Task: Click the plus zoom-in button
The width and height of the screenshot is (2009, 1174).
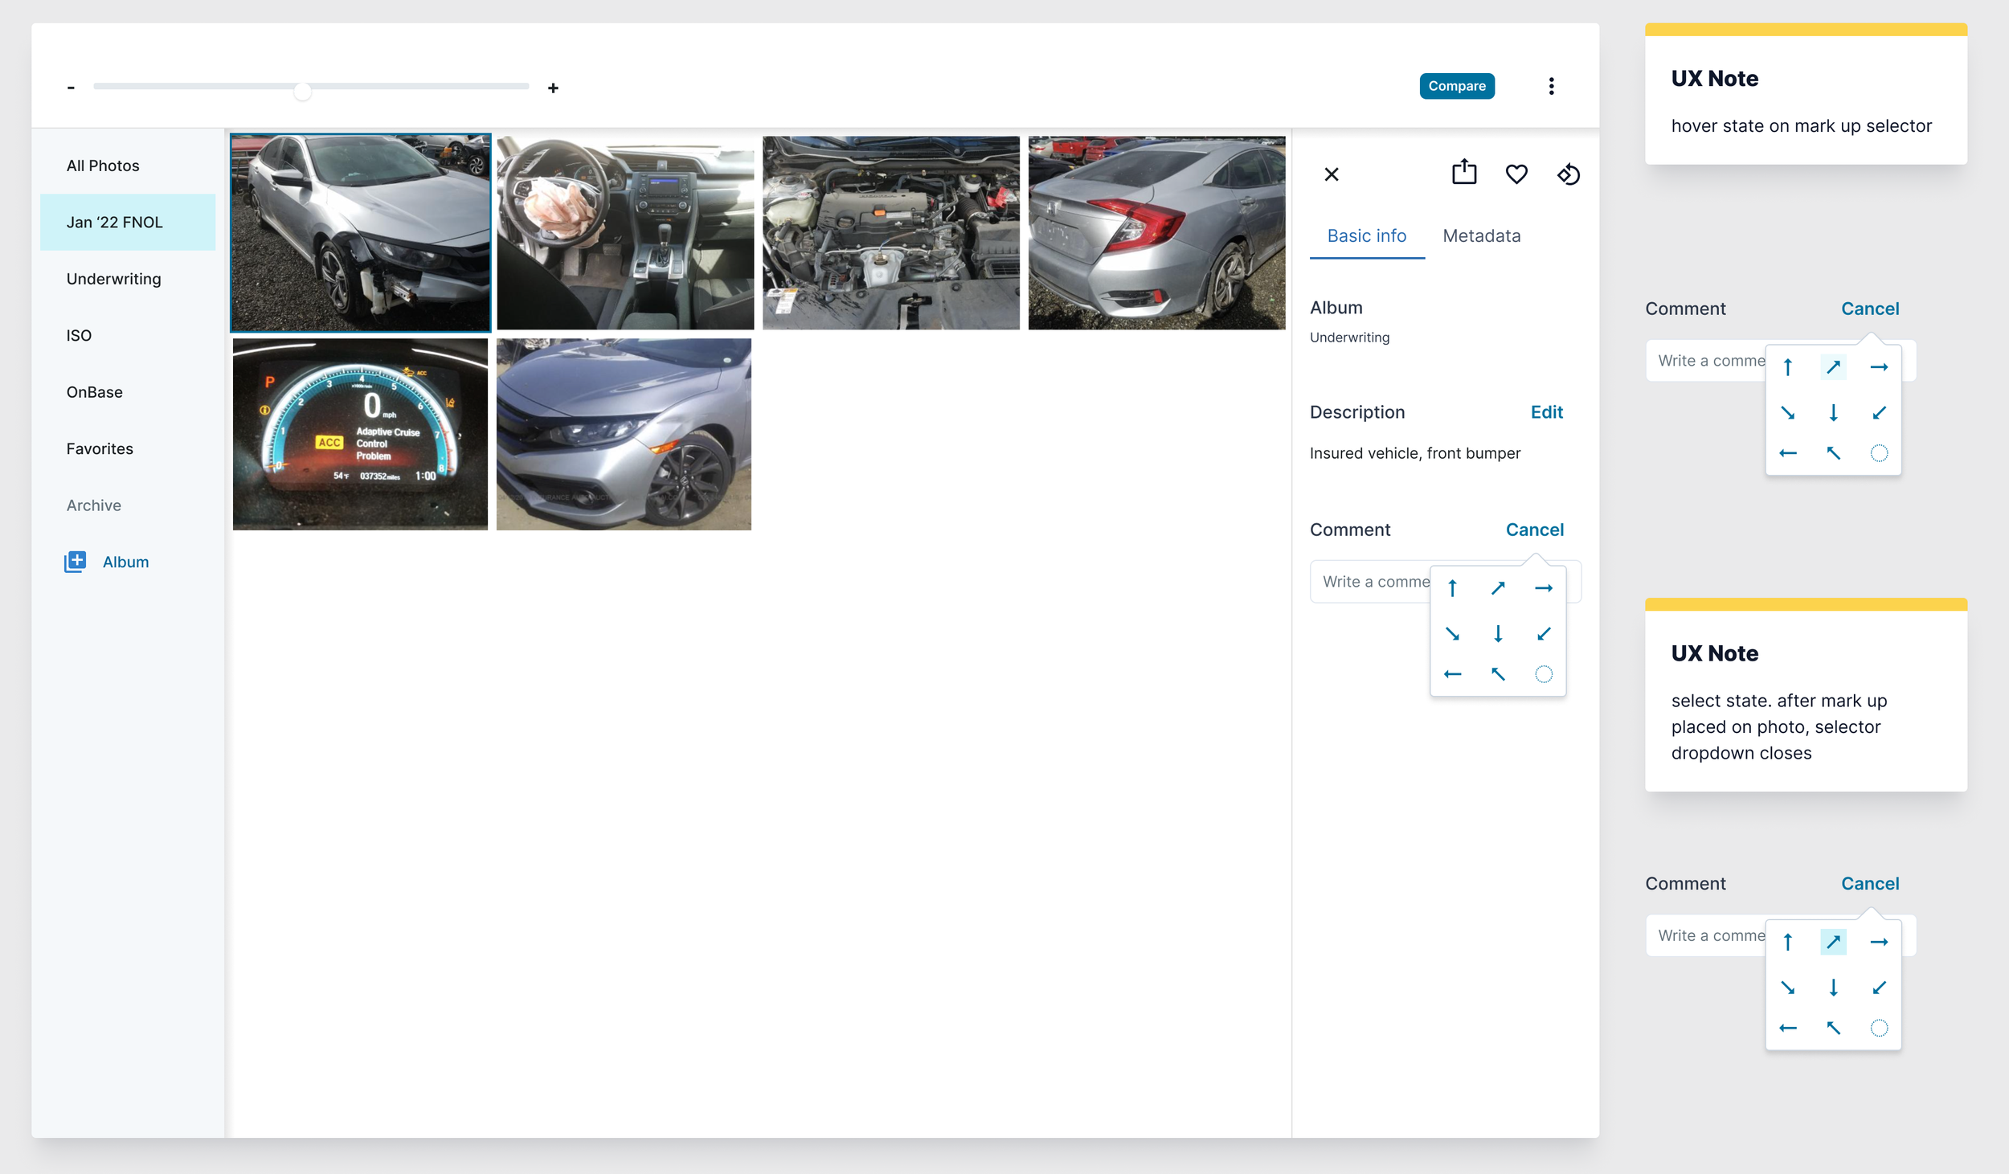Action: 553,88
